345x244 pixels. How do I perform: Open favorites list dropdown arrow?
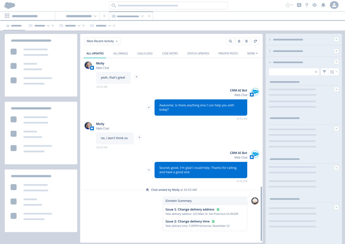point(292,5)
